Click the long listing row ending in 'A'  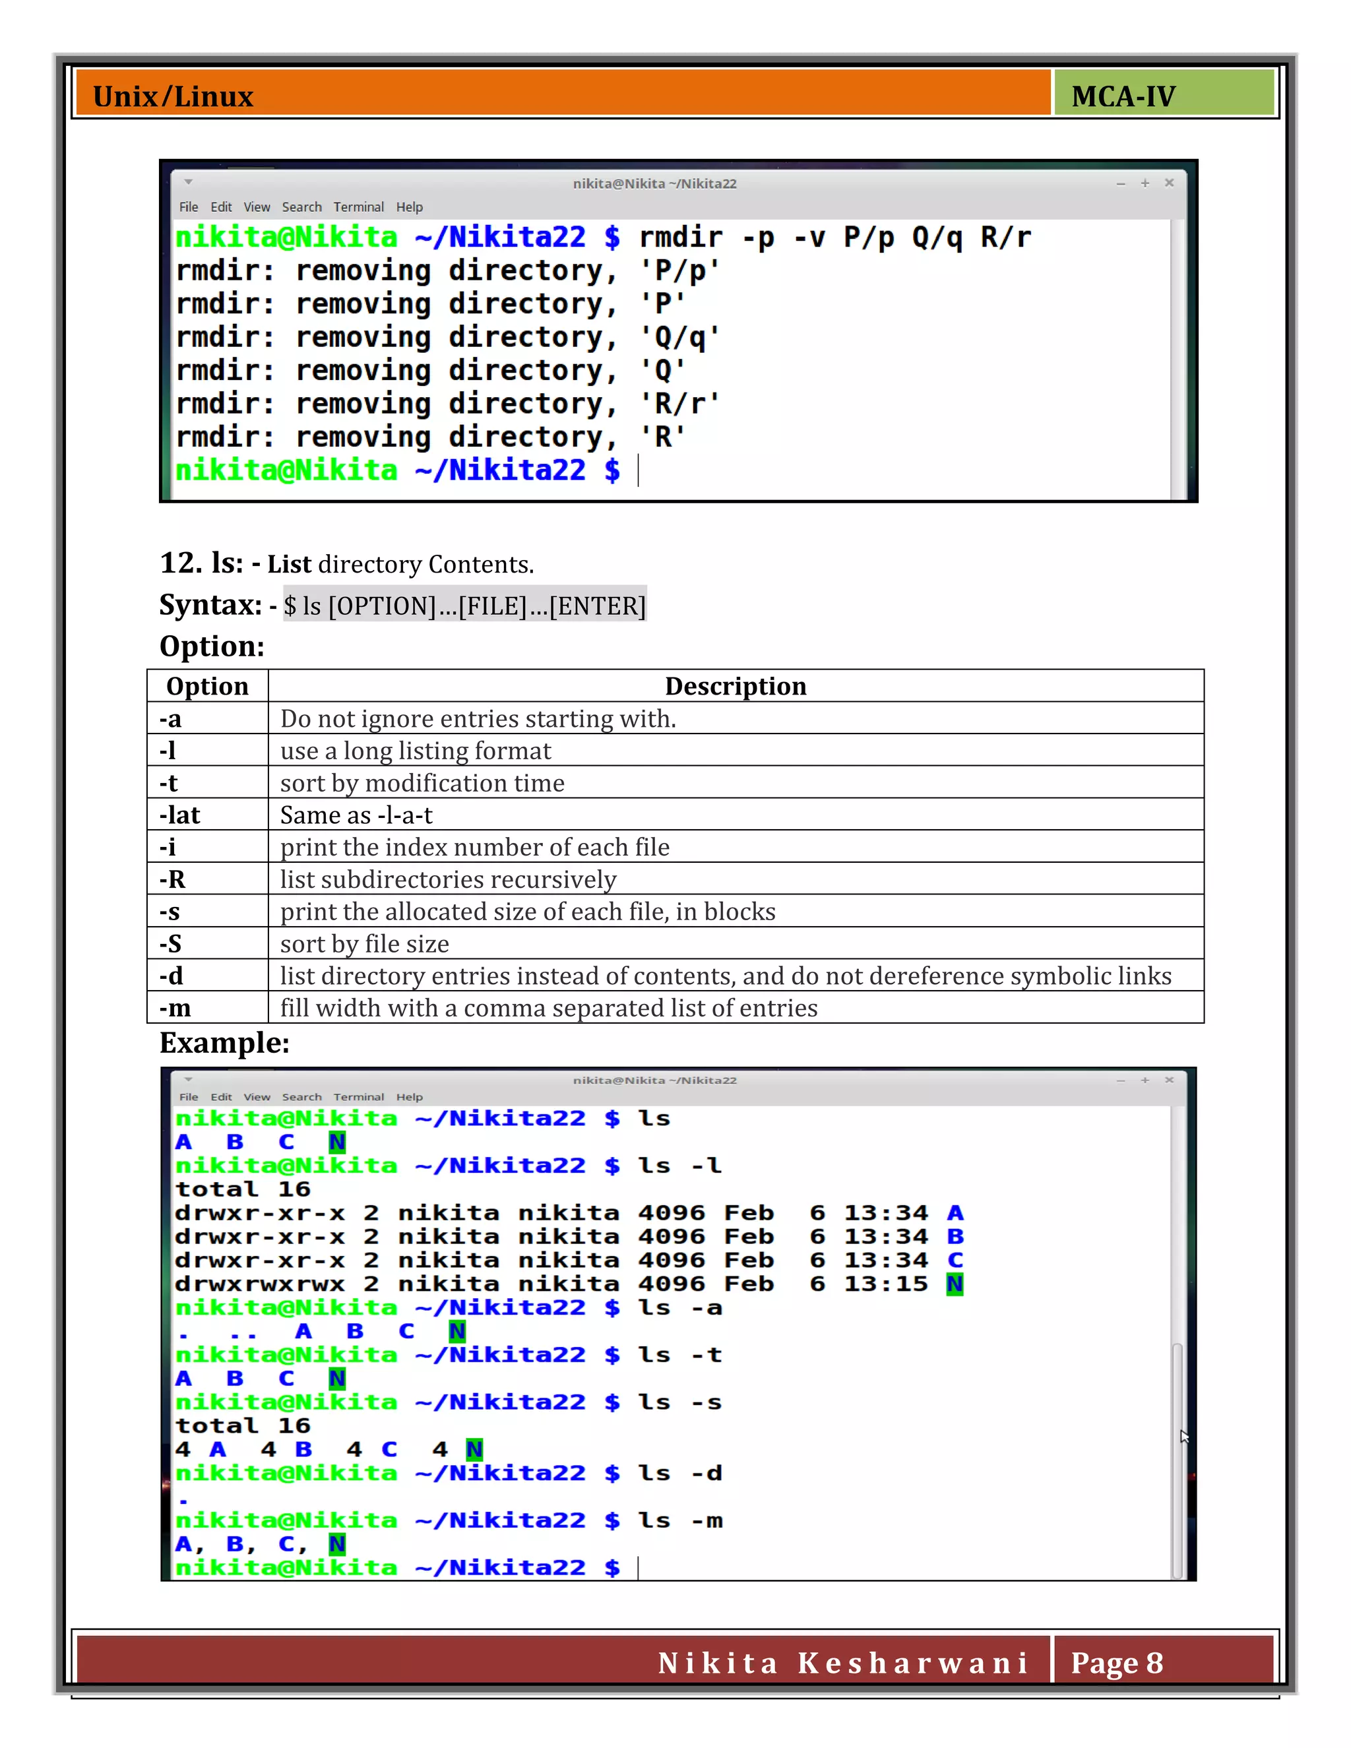[569, 1213]
